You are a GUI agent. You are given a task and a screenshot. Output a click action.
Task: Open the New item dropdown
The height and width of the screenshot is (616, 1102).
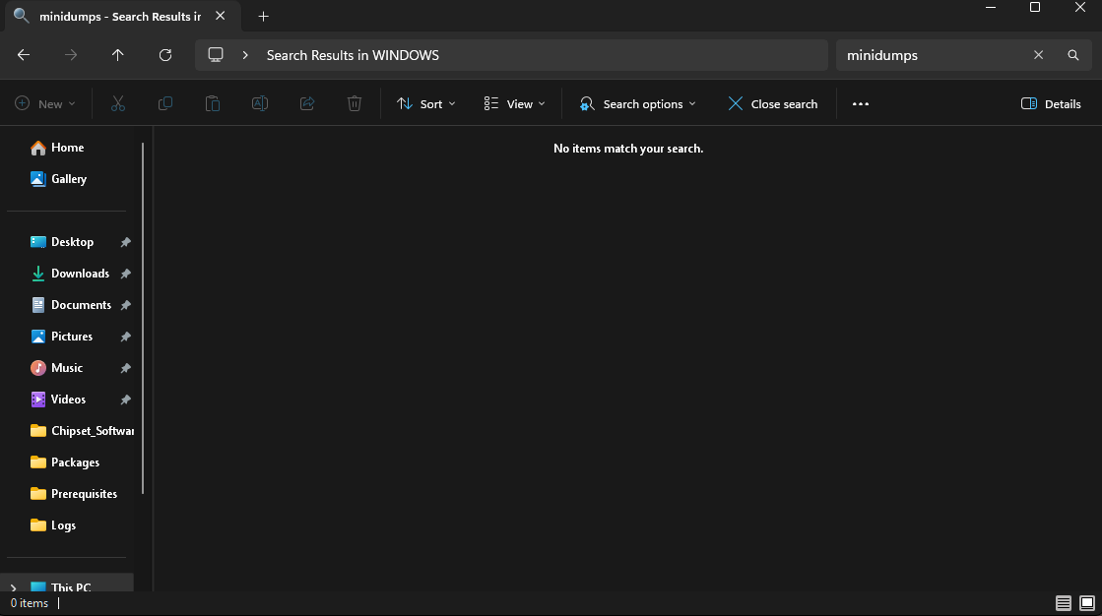[x=45, y=104]
